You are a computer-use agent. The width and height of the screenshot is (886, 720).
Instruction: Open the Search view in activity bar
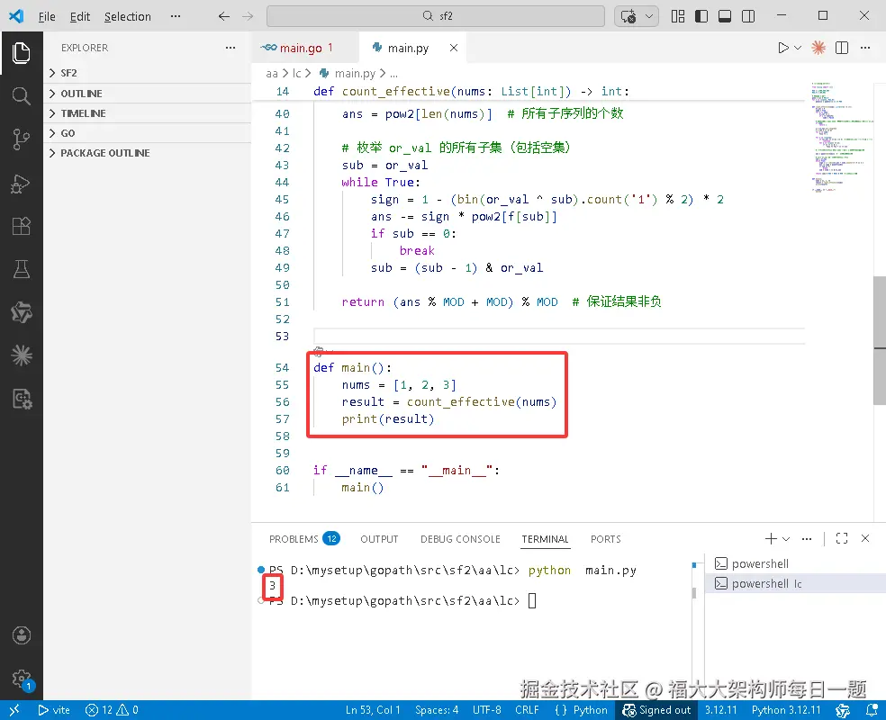click(x=21, y=96)
